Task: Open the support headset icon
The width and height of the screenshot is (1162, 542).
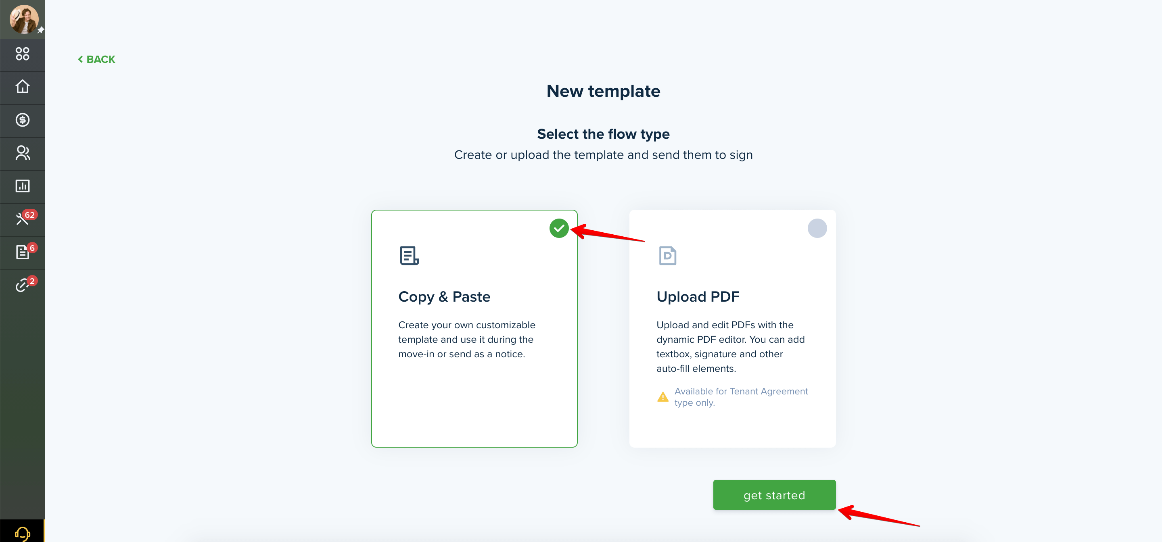Action: click(23, 534)
